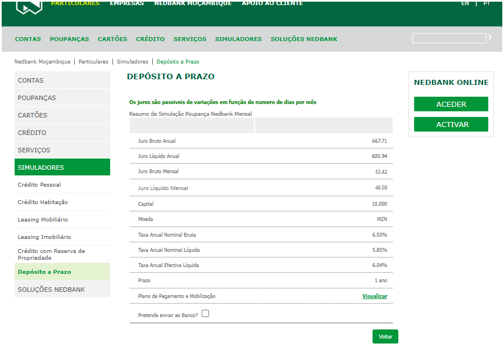Select Crédito in the left sidebar
Screen dimensions: 504x348
pos(62,132)
